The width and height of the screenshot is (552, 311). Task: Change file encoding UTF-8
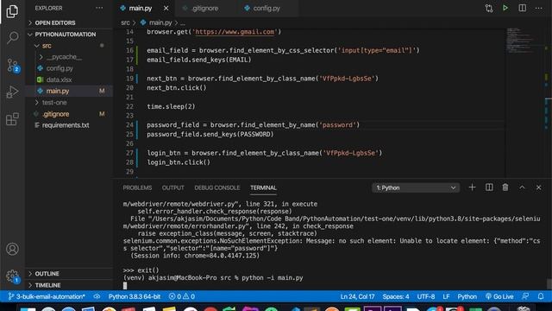point(426,296)
